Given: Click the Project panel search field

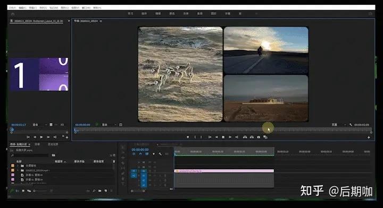Looking at the screenshot, I should point(30,155).
